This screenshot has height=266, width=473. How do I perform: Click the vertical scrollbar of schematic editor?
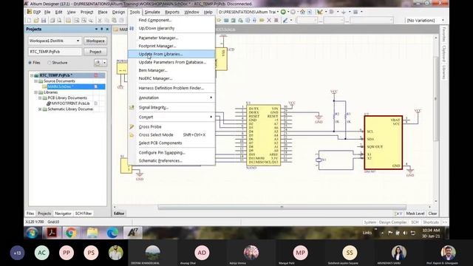pyautogui.click(x=436, y=98)
